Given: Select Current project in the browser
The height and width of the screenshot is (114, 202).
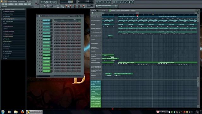Looking at the screenshot, I should 9,19.
